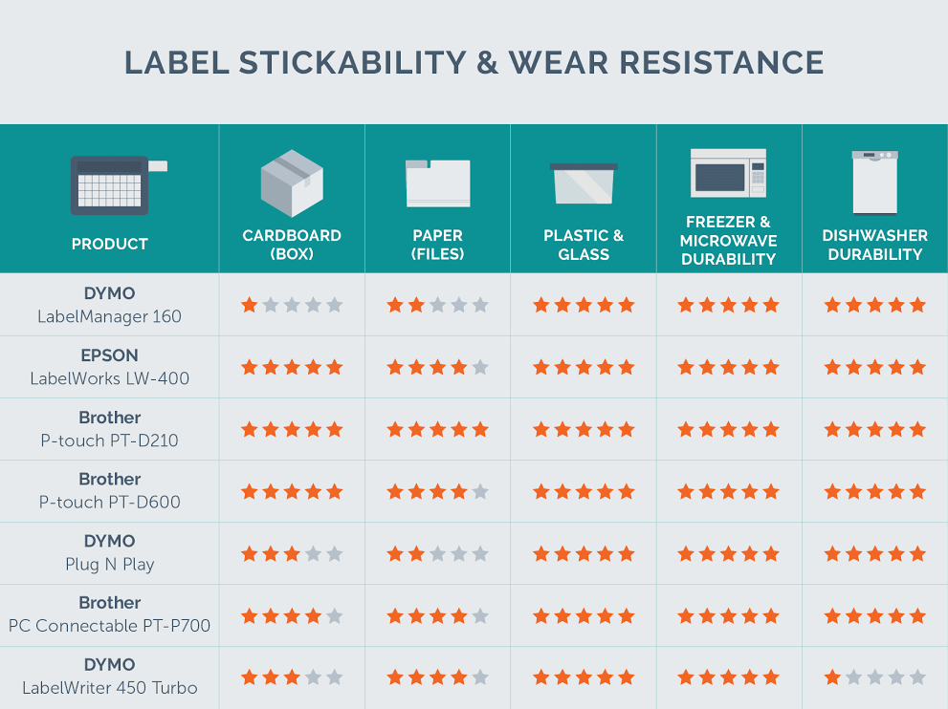Click the PRODUCT column header
948x709 pixels.
coord(110,244)
